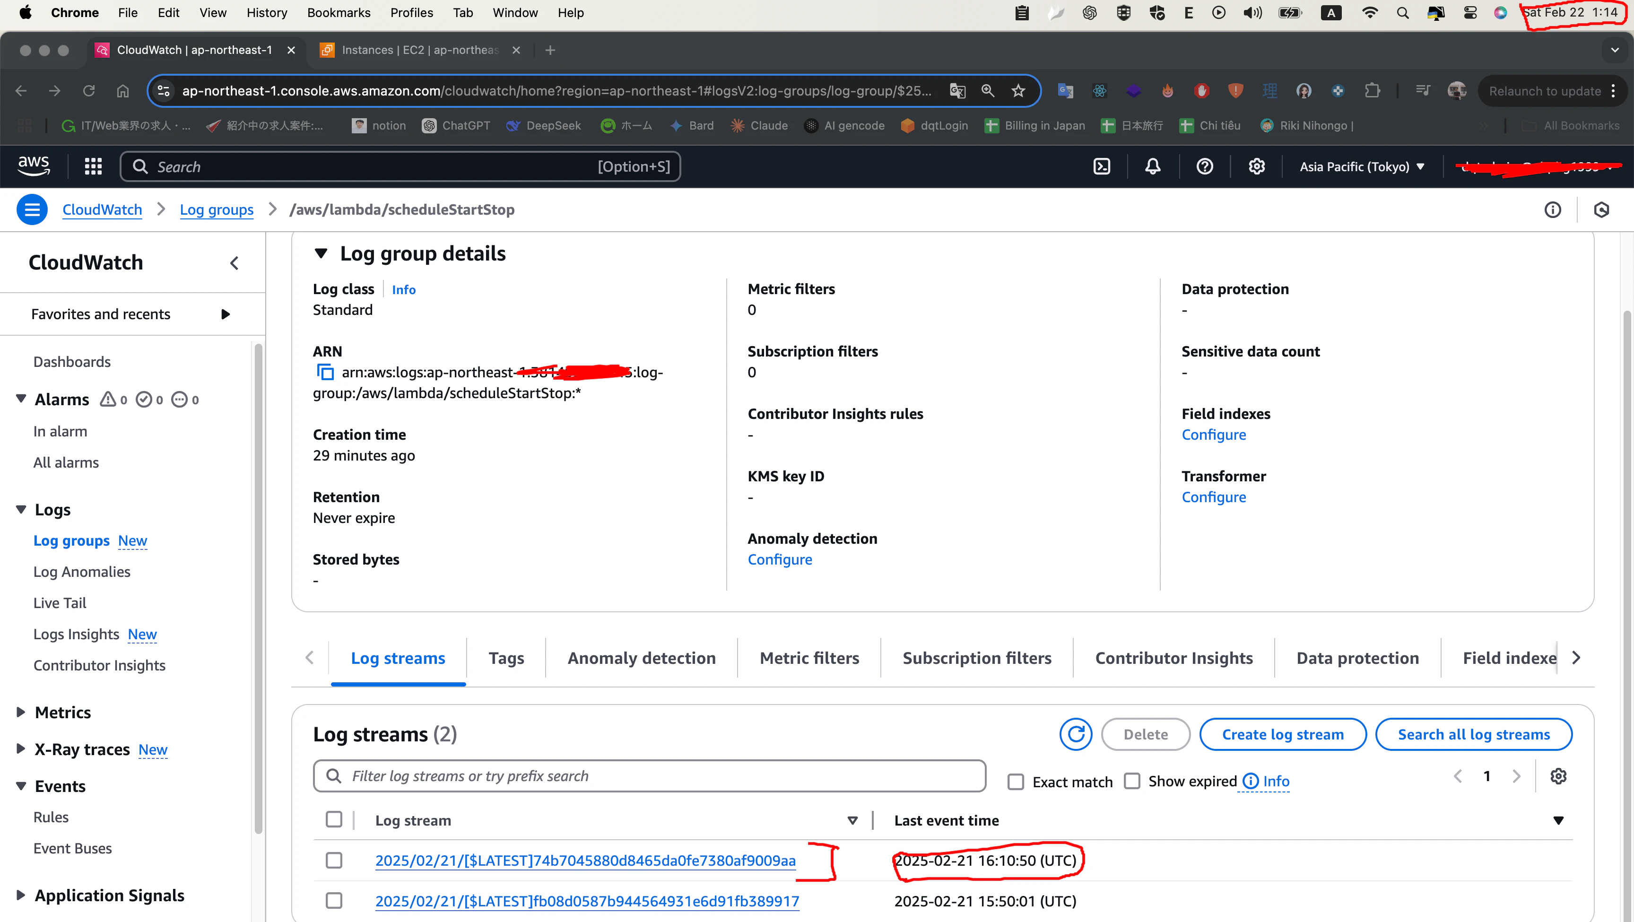
Task: Collapse the Events navigation section
Action: (21, 786)
